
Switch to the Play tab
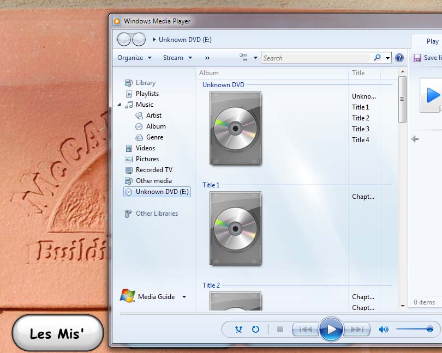[432, 41]
